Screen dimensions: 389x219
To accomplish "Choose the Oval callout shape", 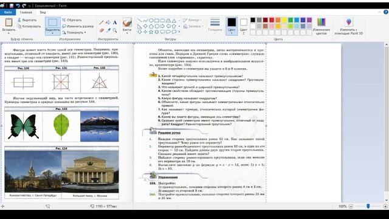I will (x=168, y=32).
